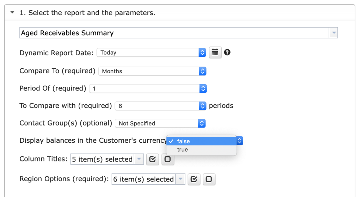Deselect all Column Titles square icon
This screenshot has height=197, width=361.
point(167,159)
